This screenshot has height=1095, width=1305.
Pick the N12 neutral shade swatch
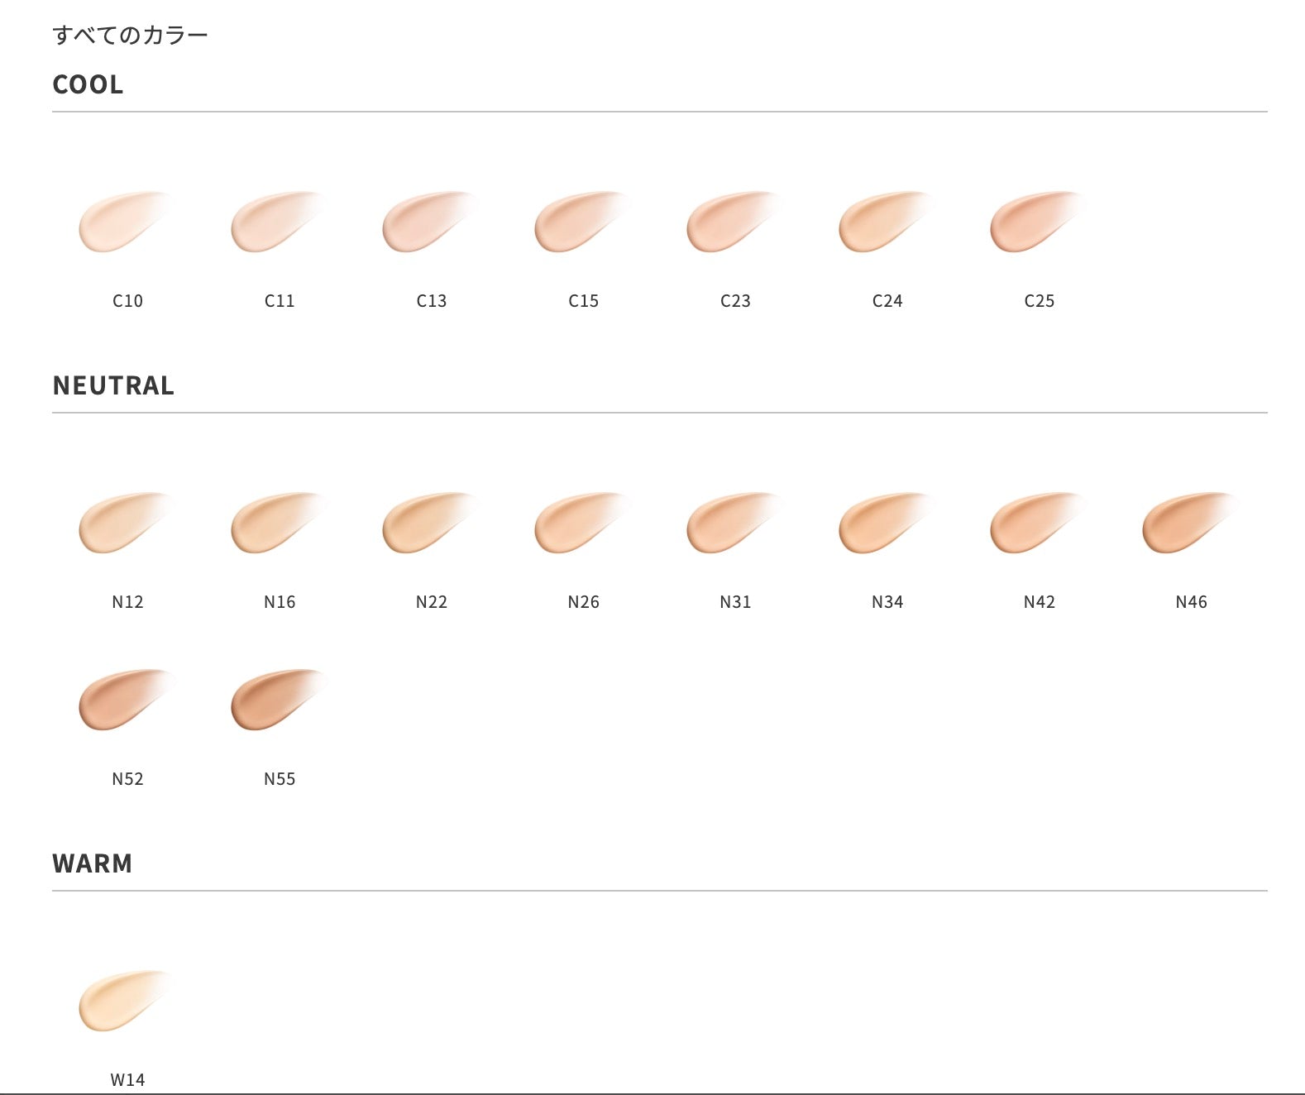[120, 524]
